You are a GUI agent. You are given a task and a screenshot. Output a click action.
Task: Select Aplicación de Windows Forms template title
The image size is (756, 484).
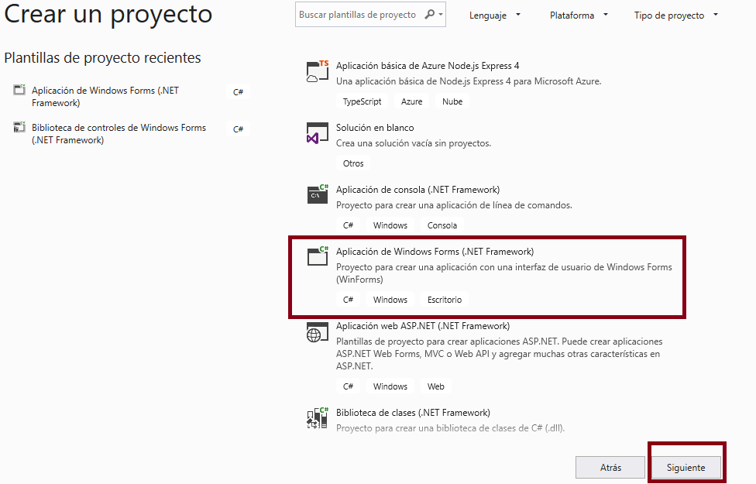[x=435, y=251]
